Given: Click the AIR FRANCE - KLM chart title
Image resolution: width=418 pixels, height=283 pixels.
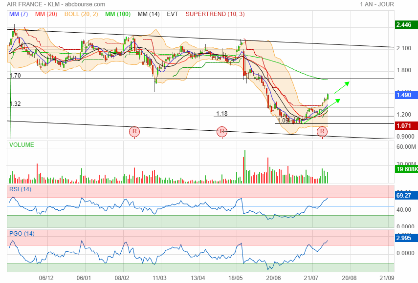Looking at the screenshot, I should click(x=56, y=4).
